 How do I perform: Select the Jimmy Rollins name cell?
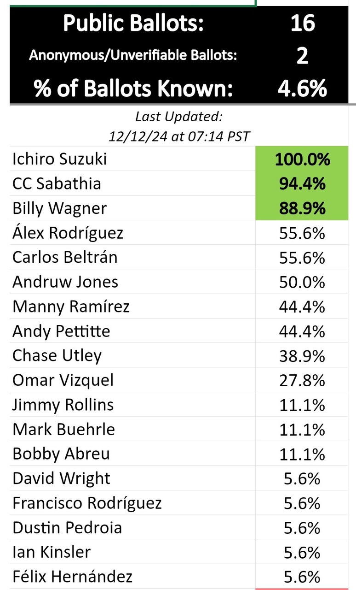point(132,405)
